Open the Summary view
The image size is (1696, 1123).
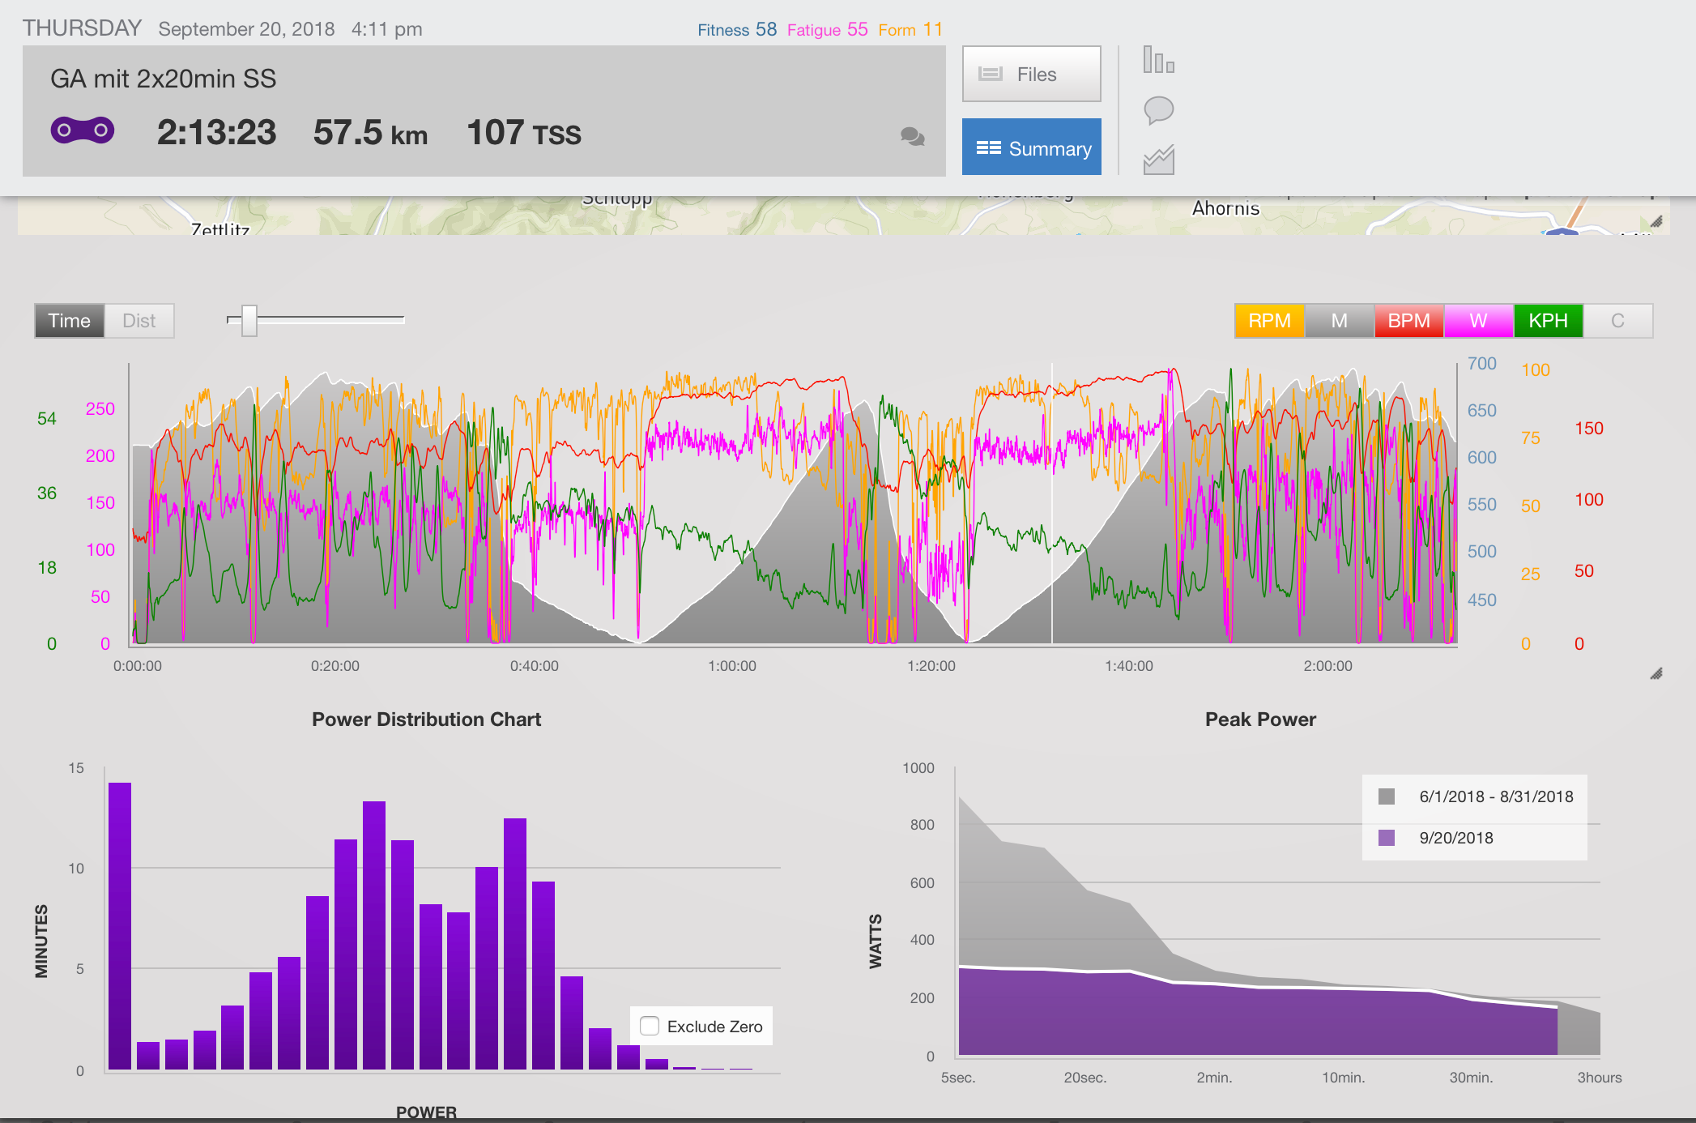(1031, 147)
